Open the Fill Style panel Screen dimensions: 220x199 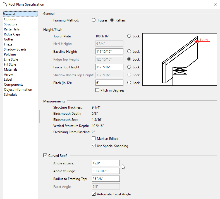coord(10,64)
